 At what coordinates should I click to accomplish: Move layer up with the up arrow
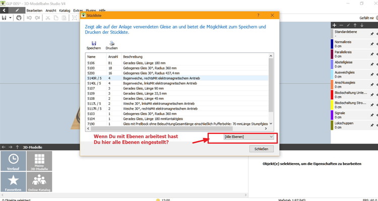coord(355,25)
